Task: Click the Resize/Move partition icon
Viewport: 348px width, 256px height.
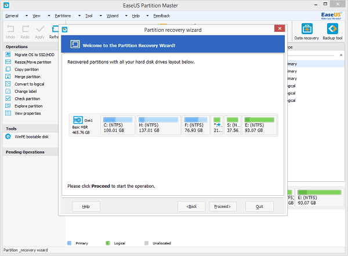Action: click(x=8, y=62)
